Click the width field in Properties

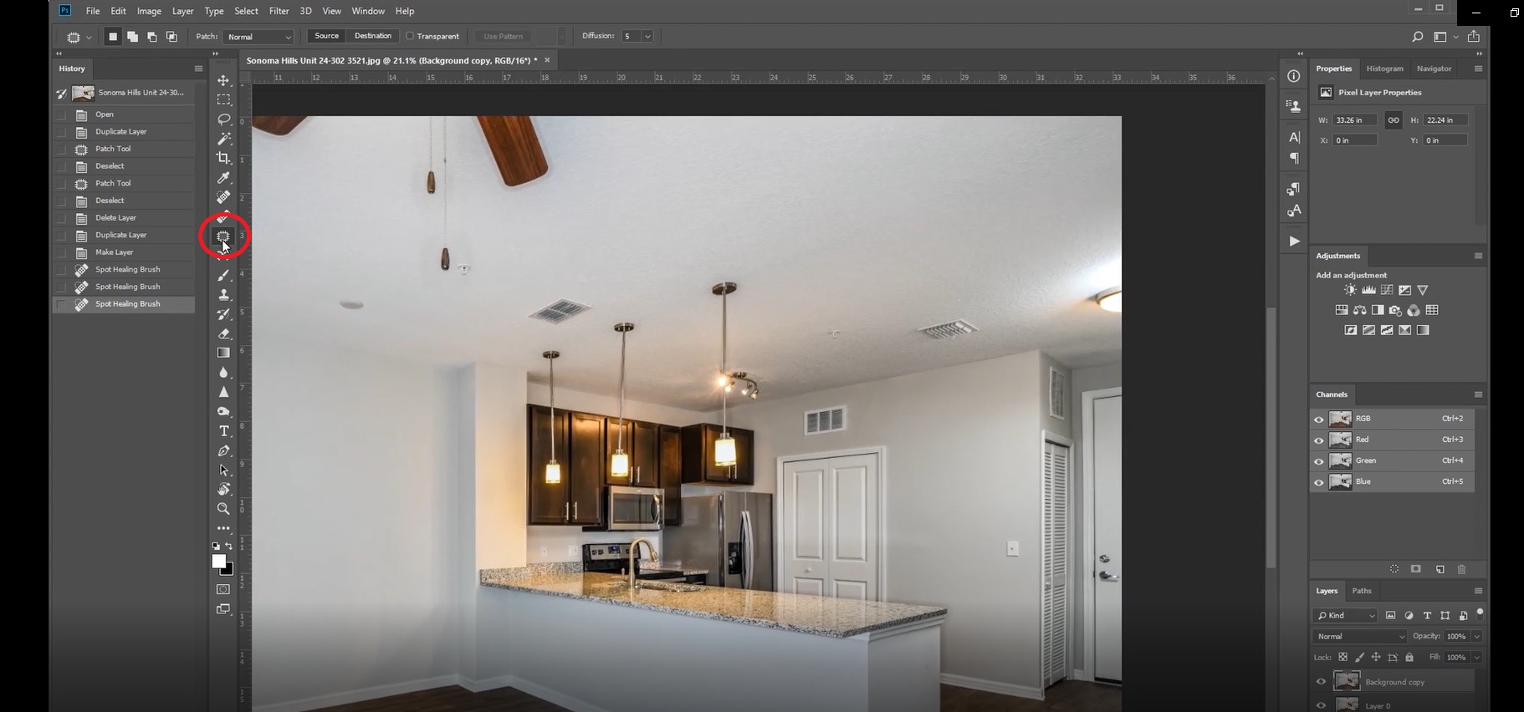[1355, 120]
